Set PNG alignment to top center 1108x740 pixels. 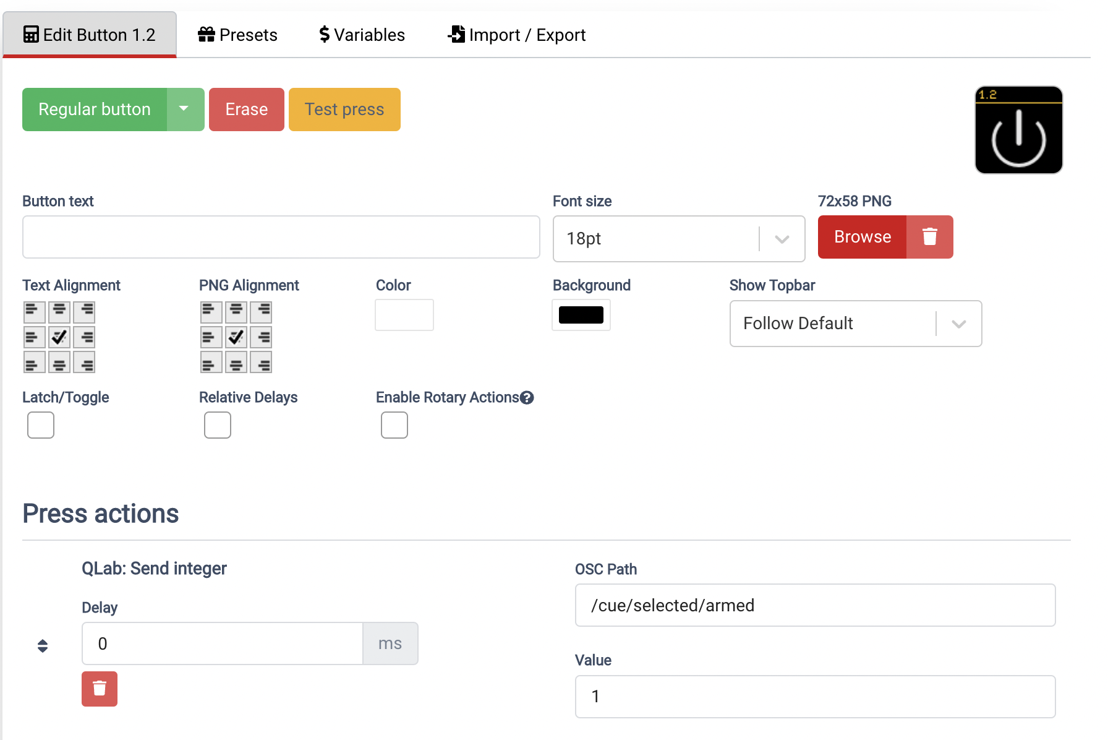[236, 312]
